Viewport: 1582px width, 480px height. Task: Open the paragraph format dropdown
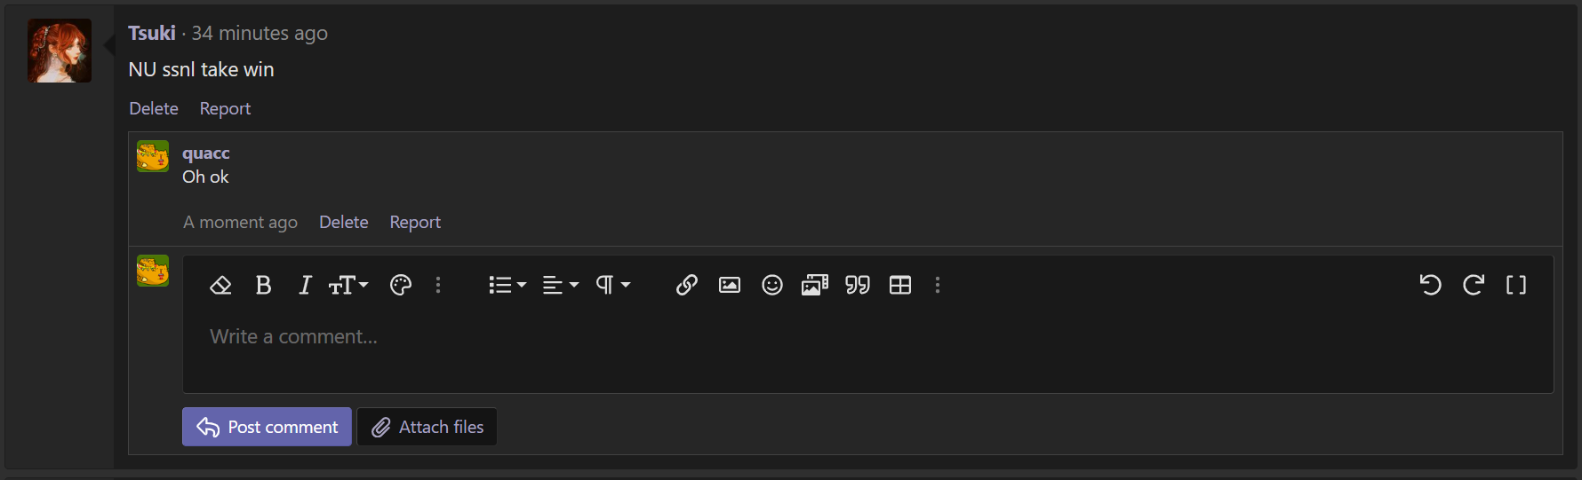click(613, 285)
